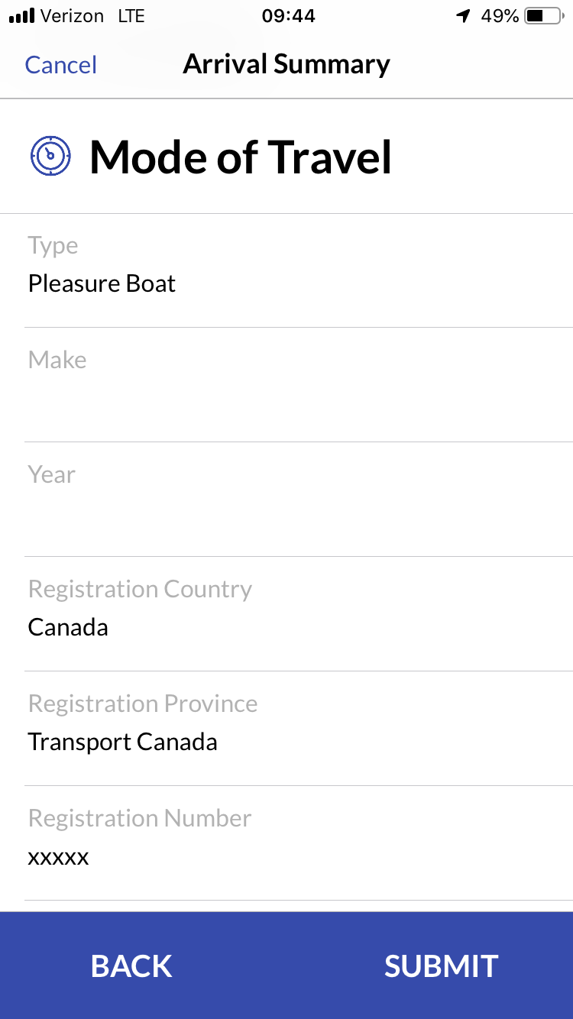Tap the Registration Number field with xxxxx
Viewport: 573px width, 1019px height.
298,844
